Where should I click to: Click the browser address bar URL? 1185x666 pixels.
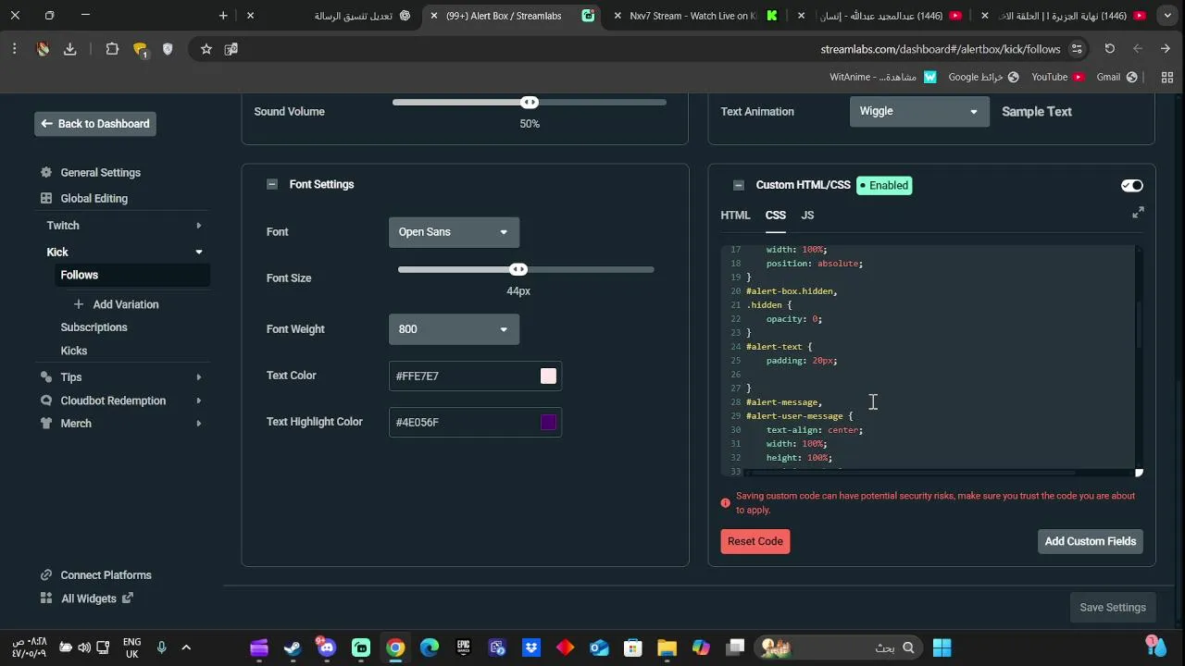coord(941,49)
